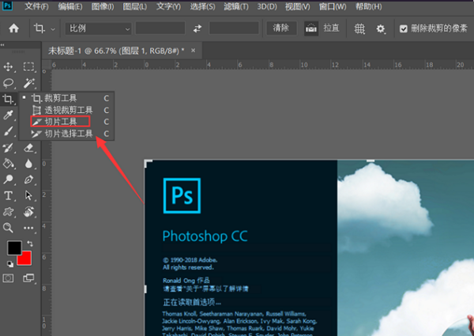
Task: Click the 清除 button
Action: [280, 28]
